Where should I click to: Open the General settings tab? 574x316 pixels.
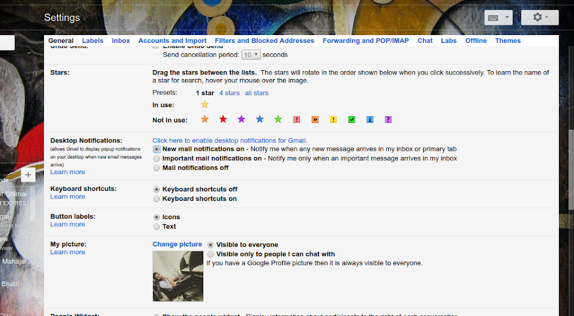[x=61, y=41]
